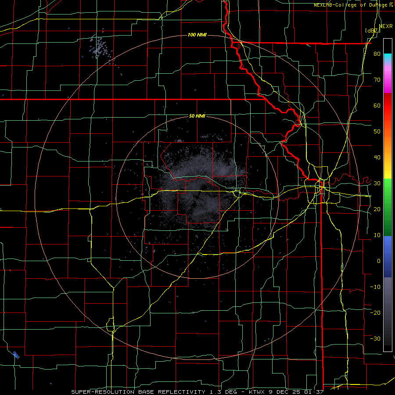Click the 0 dBZ scale value

pyautogui.click(x=379, y=261)
